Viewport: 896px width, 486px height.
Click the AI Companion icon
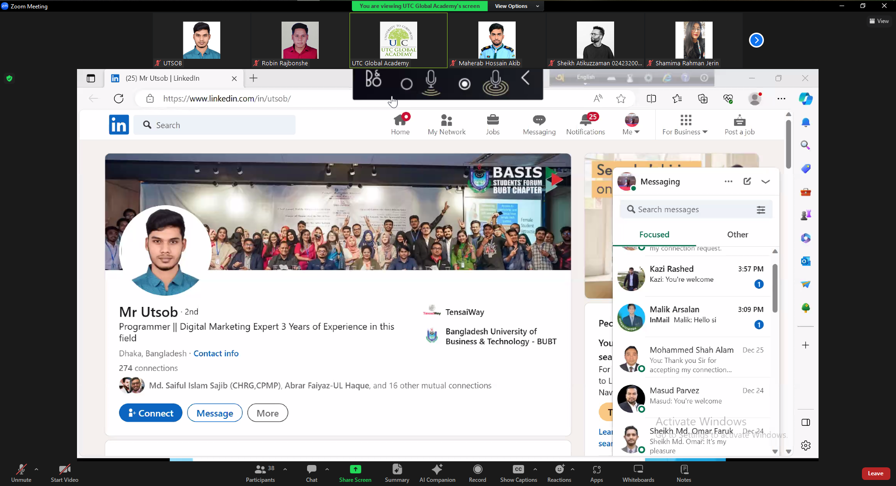coord(437,473)
